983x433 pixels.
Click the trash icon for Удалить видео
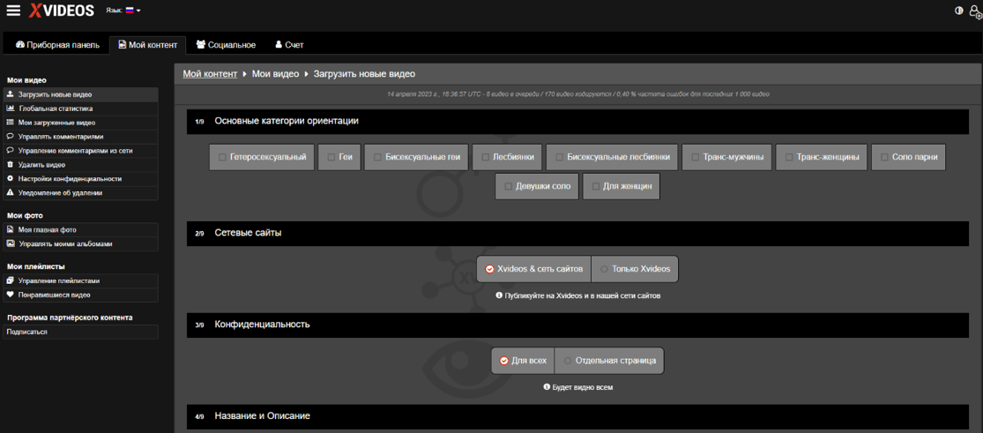tap(10, 164)
